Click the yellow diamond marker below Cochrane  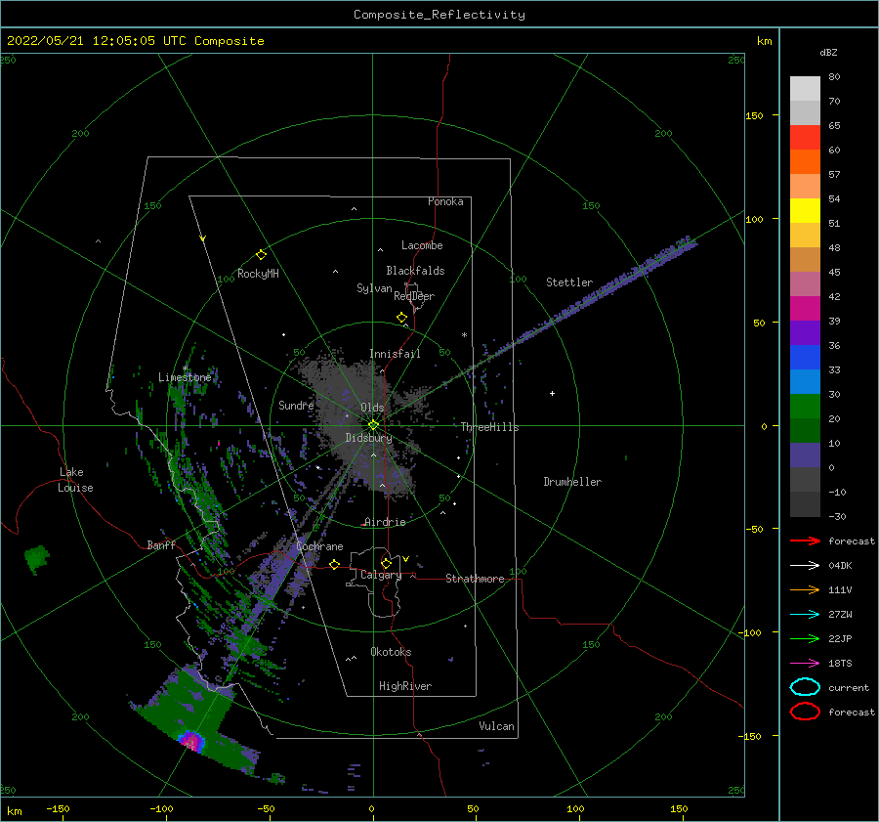[335, 564]
